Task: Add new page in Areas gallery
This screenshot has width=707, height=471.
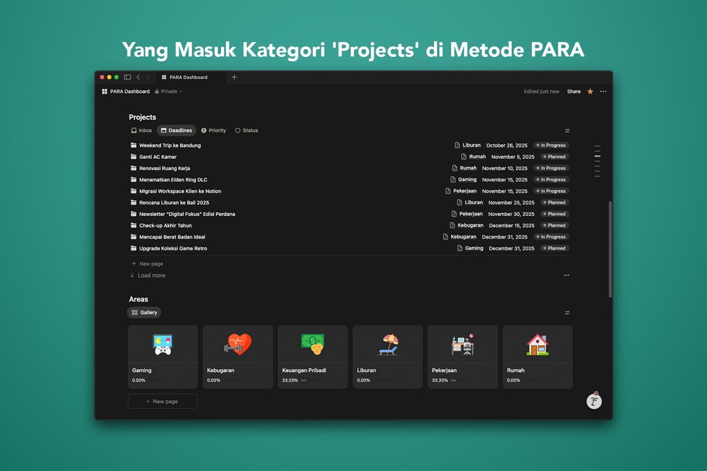Action: [162, 401]
